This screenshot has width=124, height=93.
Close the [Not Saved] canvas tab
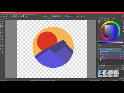(x=96, y=19)
